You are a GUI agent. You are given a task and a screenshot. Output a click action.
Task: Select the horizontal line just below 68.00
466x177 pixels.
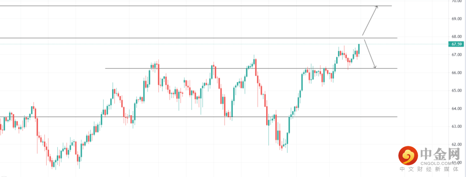[x=194, y=38]
